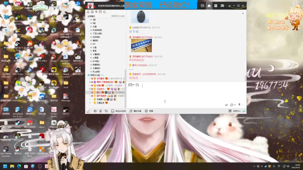
Task: Click the headset icon above channel tree
Action: click(92, 12)
